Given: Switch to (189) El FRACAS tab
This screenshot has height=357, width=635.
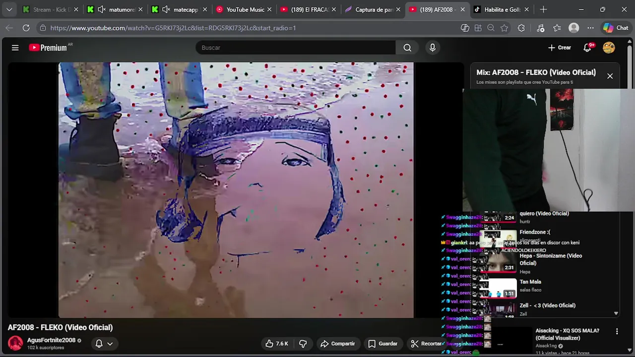Looking at the screenshot, I should click(x=309, y=9).
